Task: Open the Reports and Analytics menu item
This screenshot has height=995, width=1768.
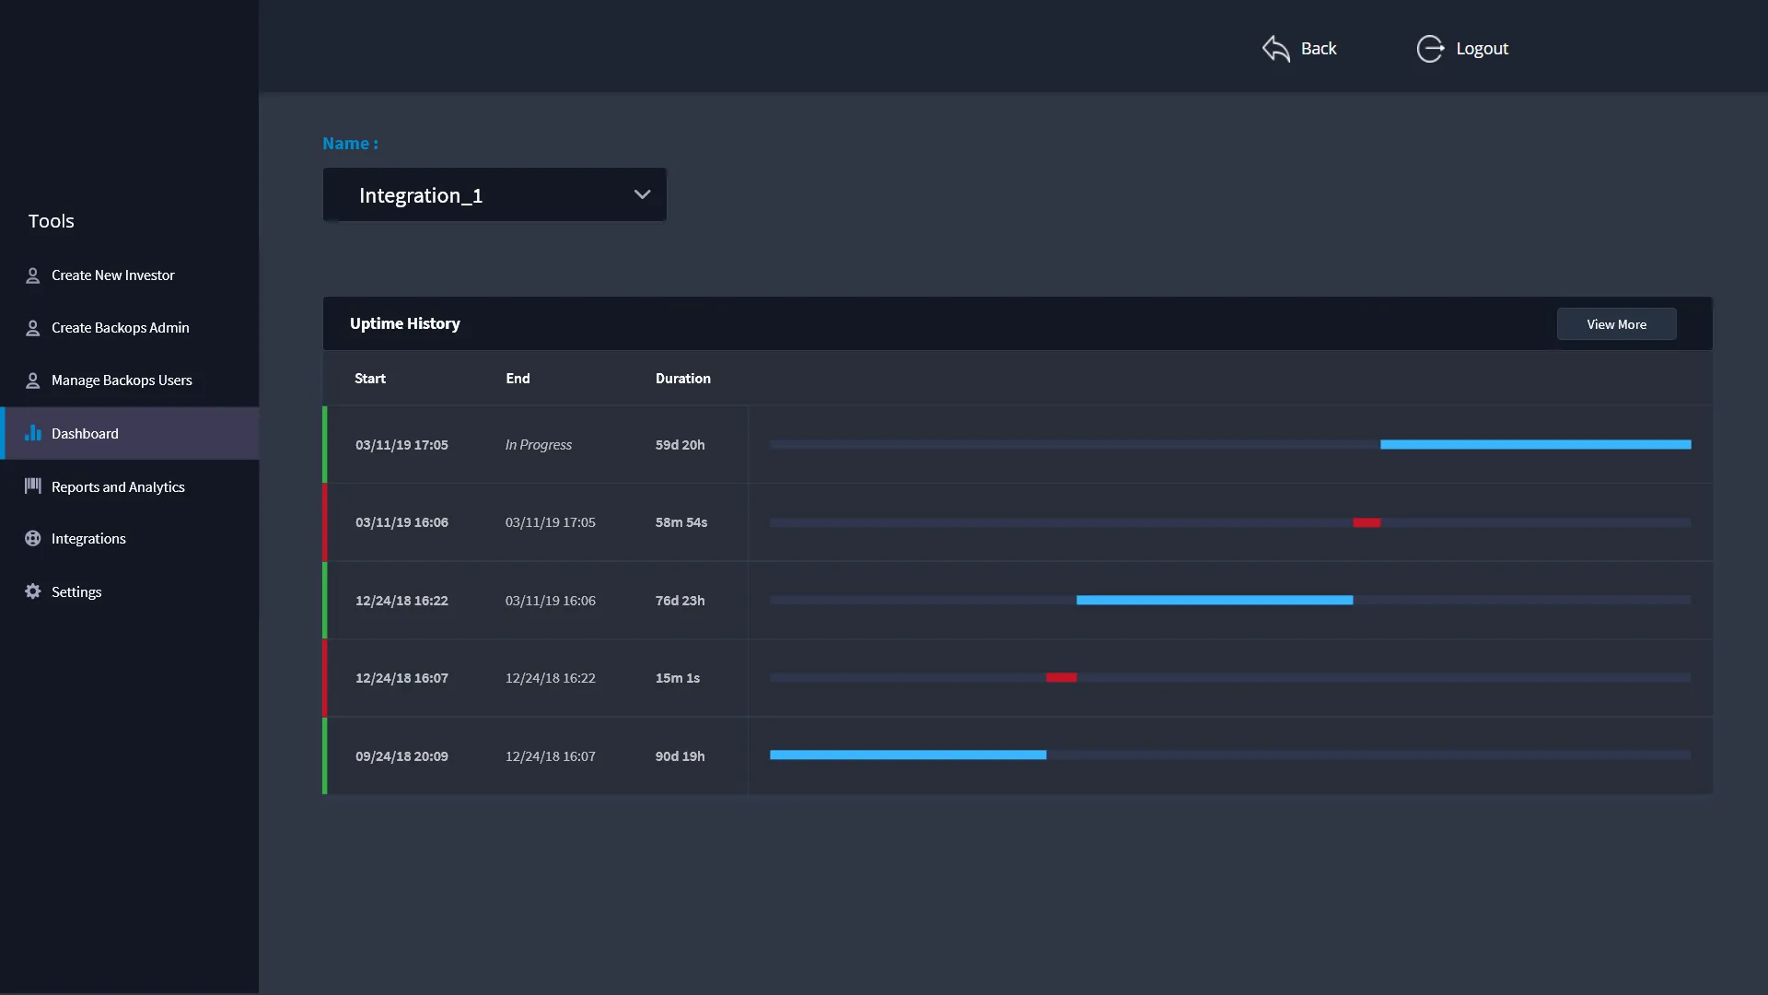Action: (118, 487)
